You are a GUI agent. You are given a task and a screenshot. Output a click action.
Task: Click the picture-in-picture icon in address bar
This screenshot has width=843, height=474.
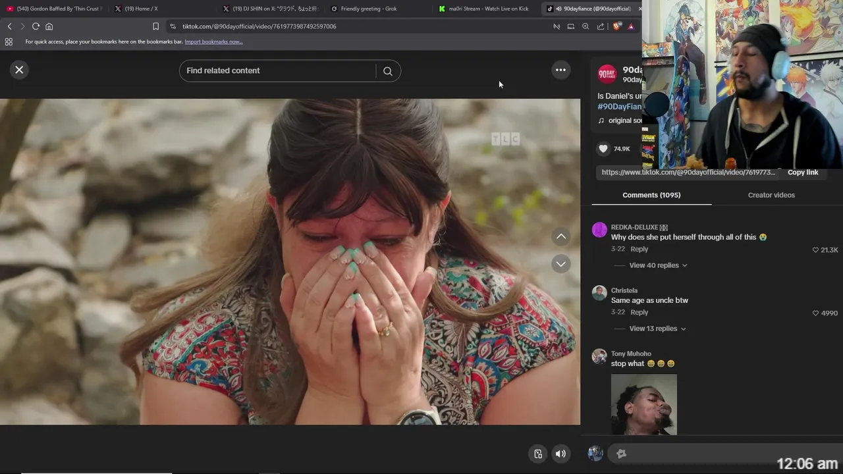[x=571, y=26]
